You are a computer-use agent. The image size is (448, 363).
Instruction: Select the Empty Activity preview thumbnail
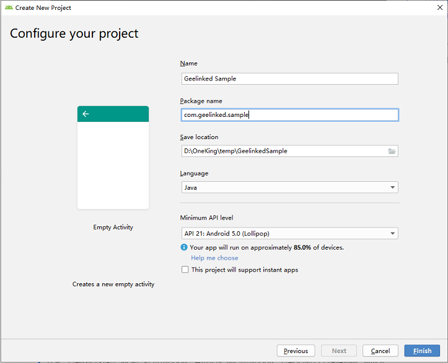click(113, 158)
